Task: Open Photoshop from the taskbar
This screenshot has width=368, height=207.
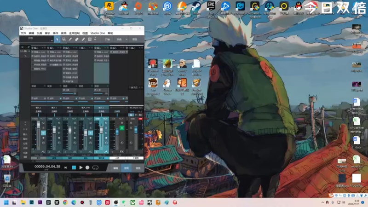Action: click(31, 202)
